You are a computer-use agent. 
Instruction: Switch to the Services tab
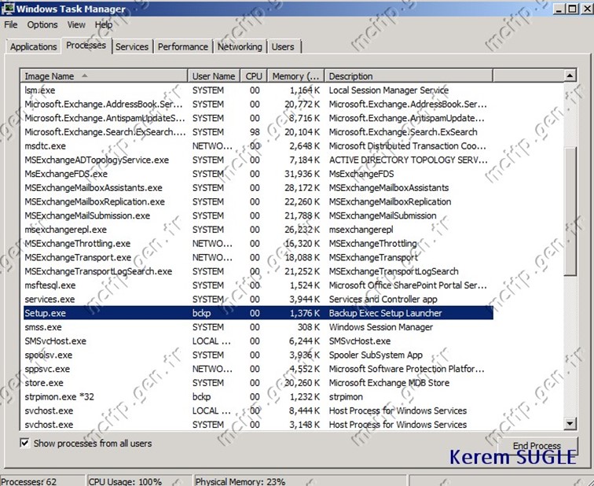coord(132,46)
